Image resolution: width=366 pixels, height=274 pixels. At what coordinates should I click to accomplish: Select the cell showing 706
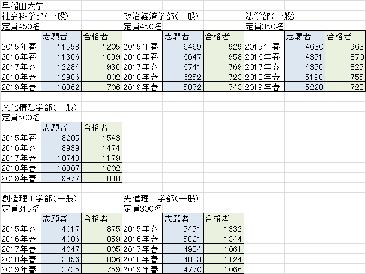click(x=102, y=87)
